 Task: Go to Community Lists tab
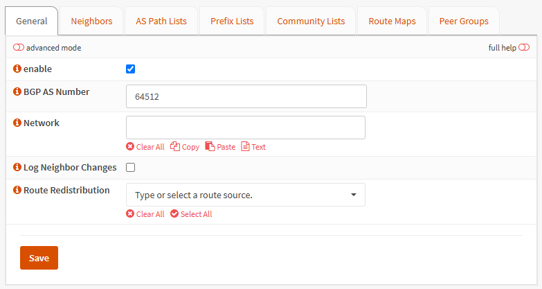(311, 21)
